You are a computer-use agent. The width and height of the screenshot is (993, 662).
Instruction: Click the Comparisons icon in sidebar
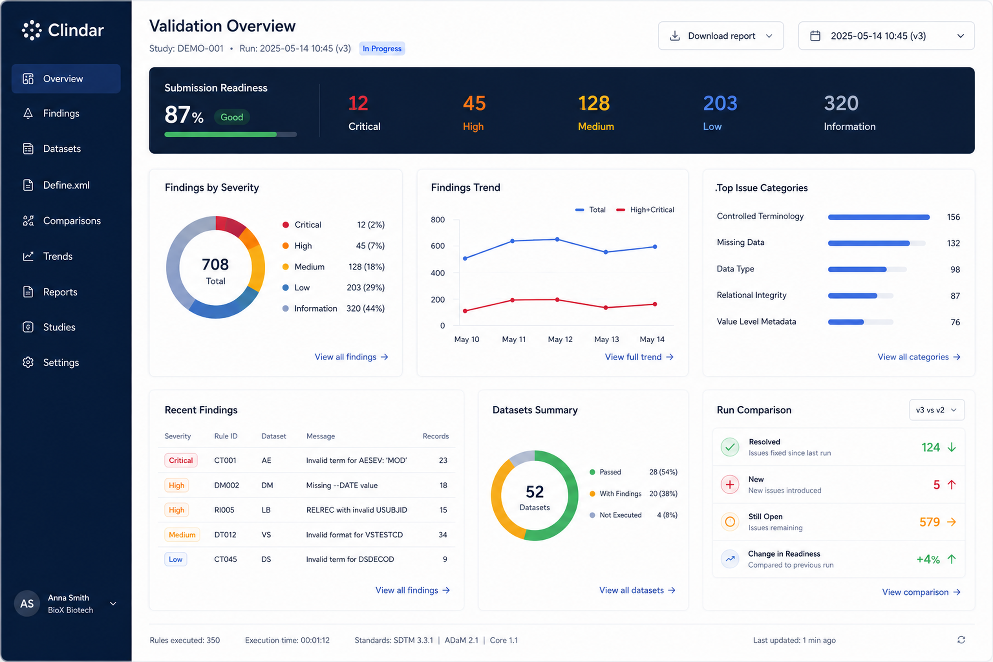pos(28,221)
